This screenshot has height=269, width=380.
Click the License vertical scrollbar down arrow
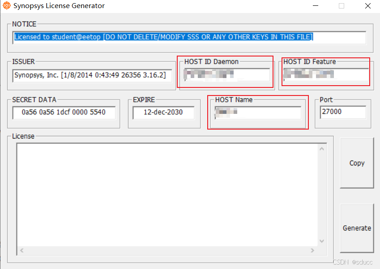pyautogui.click(x=322, y=241)
